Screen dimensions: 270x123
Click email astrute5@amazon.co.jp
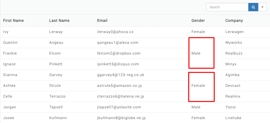click(120, 85)
